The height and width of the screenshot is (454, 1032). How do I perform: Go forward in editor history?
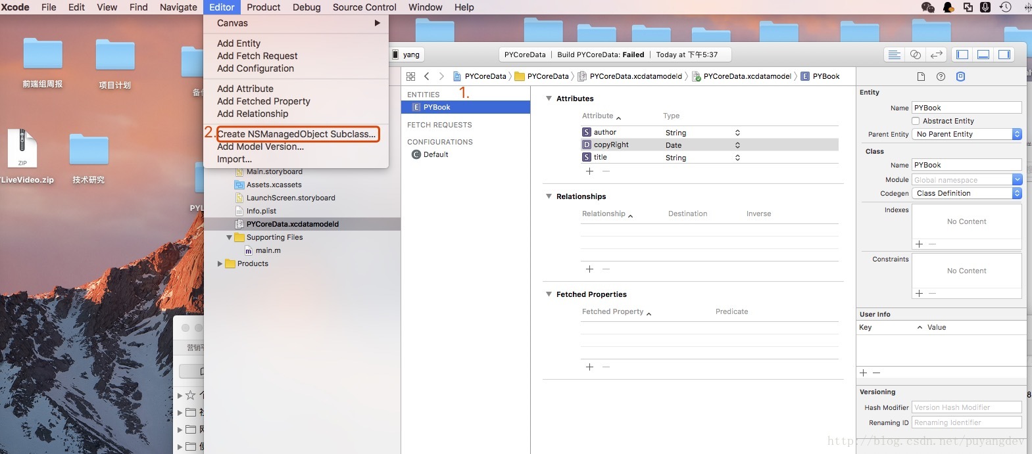click(441, 76)
